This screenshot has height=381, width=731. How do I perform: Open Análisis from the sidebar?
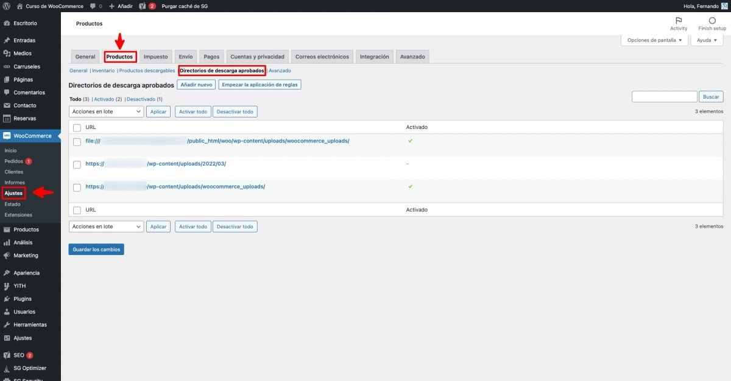[23, 242]
